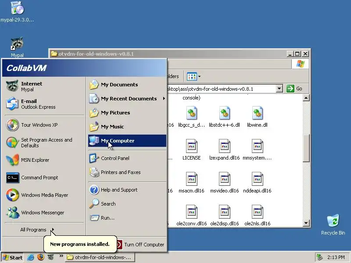
Task: Click Explorer scrollbar up arrow
Action: pos(306,98)
